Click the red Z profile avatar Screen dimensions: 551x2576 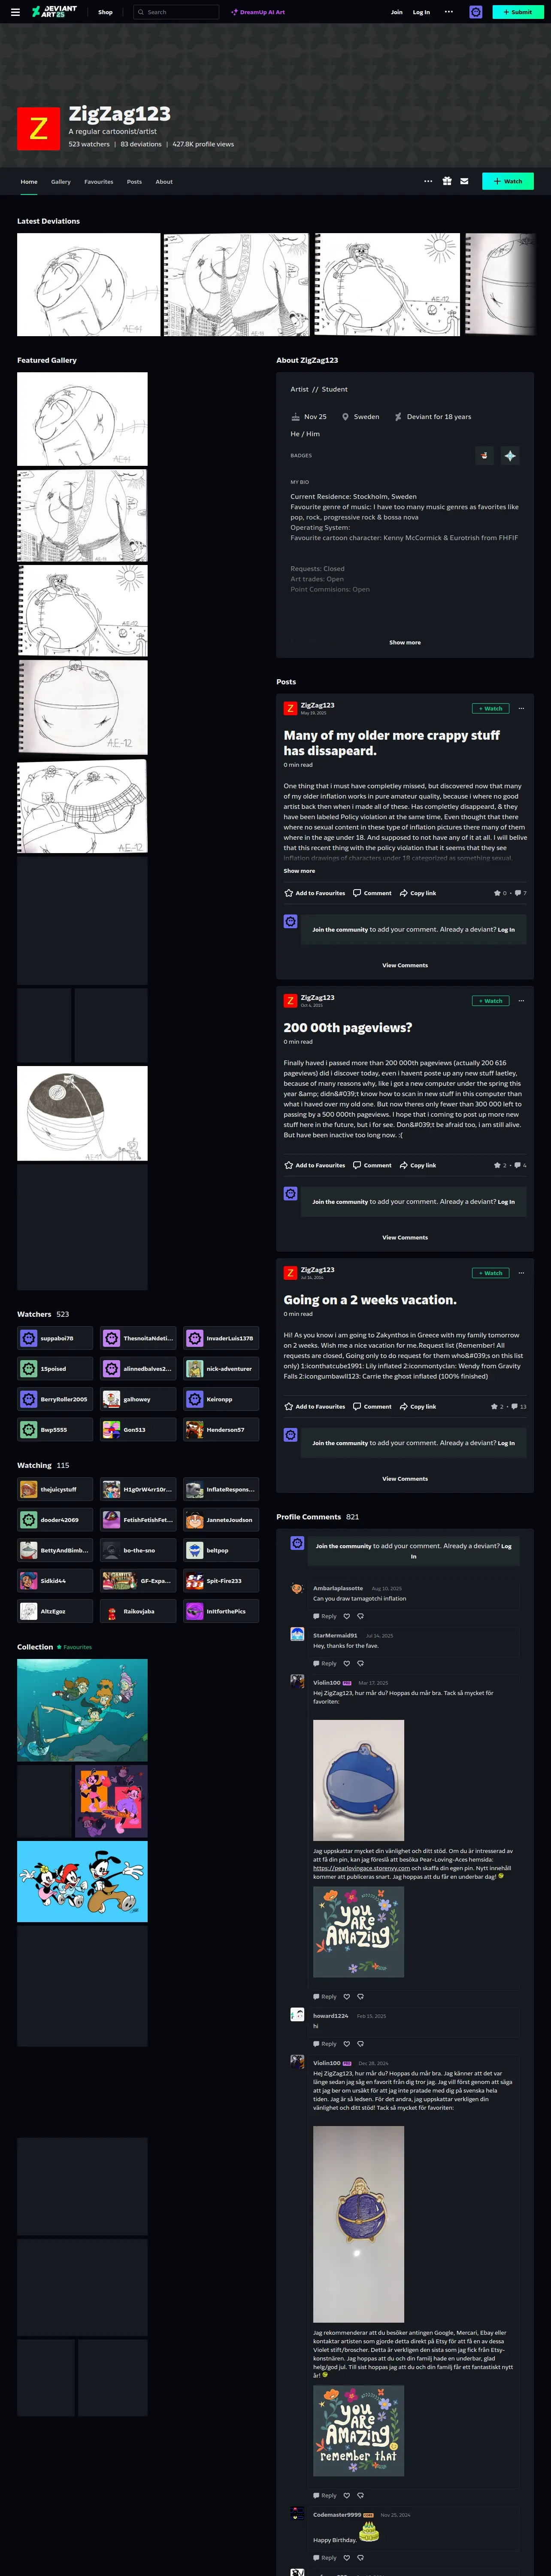tap(39, 128)
